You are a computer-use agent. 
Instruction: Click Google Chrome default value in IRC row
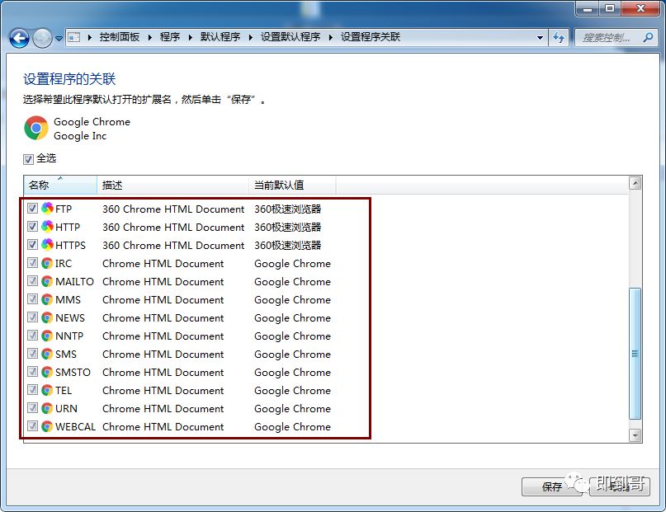point(292,264)
